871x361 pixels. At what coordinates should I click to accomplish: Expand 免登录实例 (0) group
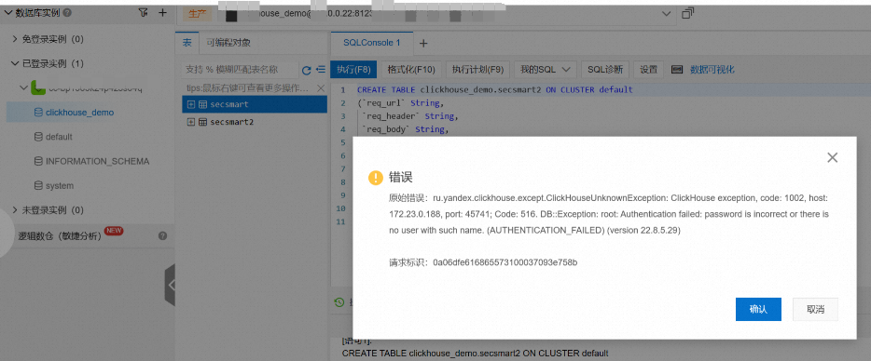15,39
